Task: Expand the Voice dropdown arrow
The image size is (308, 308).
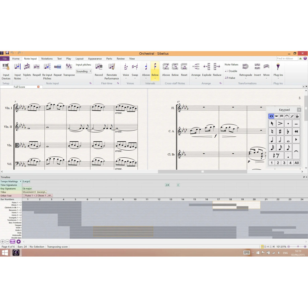Action: (126, 78)
